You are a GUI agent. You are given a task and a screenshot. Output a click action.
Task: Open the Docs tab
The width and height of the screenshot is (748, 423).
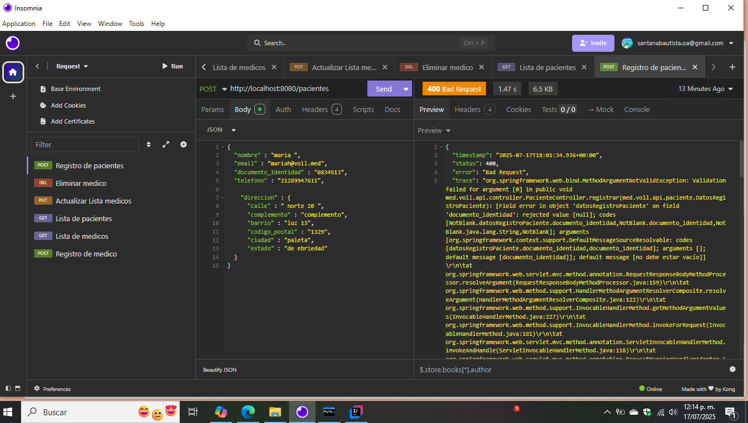[392, 109]
